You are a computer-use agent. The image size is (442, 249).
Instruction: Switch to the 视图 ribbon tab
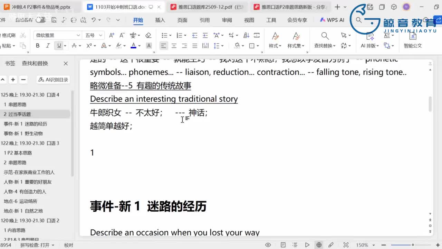click(x=249, y=20)
